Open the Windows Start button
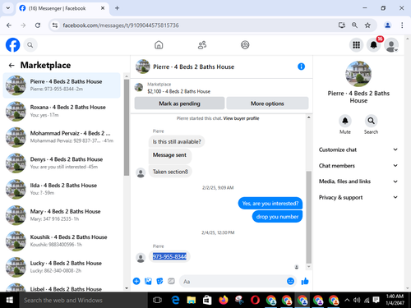The image size is (411, 308). 10,300
